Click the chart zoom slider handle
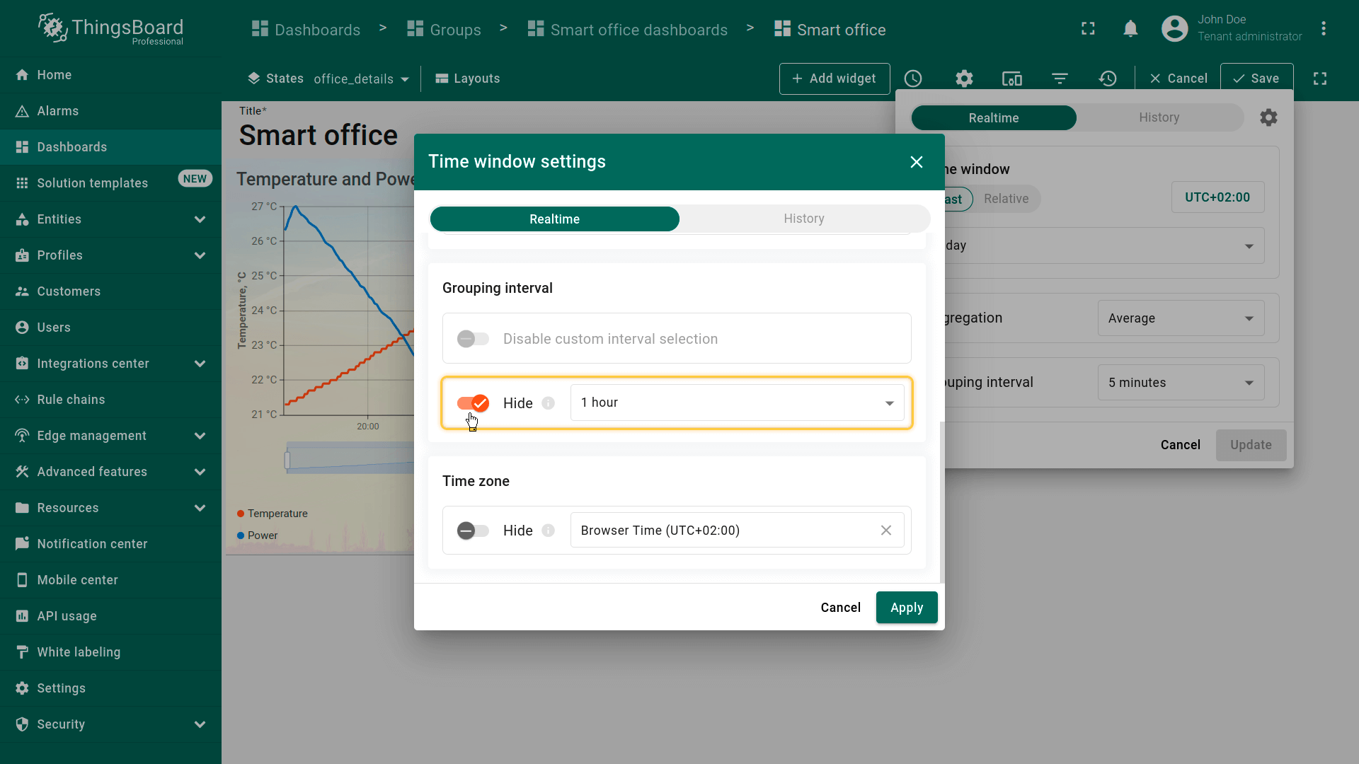1359x764 pixels. (x=287, y=461)
